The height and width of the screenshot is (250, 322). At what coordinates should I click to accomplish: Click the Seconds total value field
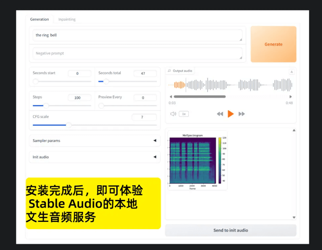[x=145, y=74]
